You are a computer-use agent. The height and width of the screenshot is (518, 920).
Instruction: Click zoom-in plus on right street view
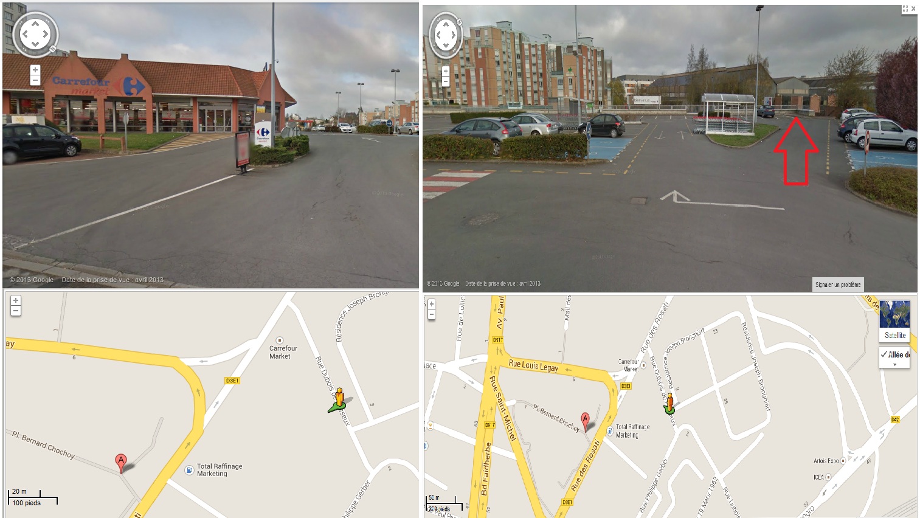[445, 72]
